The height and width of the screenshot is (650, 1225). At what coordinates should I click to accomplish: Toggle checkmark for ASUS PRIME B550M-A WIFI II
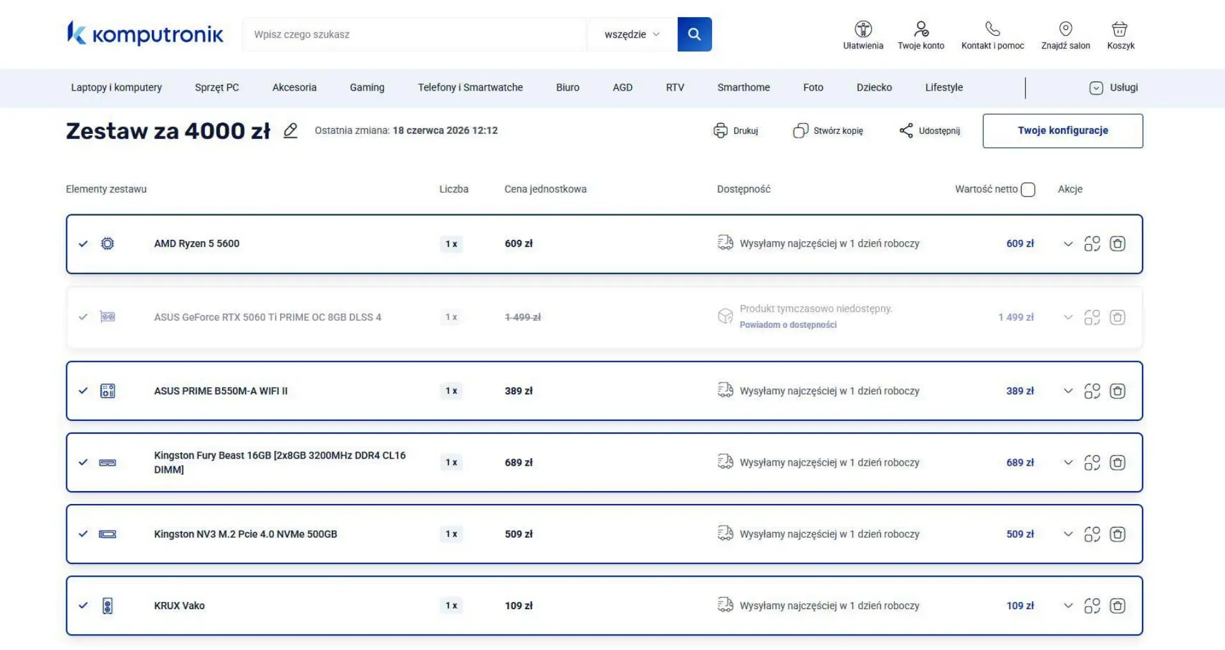[x=83, y=391]
